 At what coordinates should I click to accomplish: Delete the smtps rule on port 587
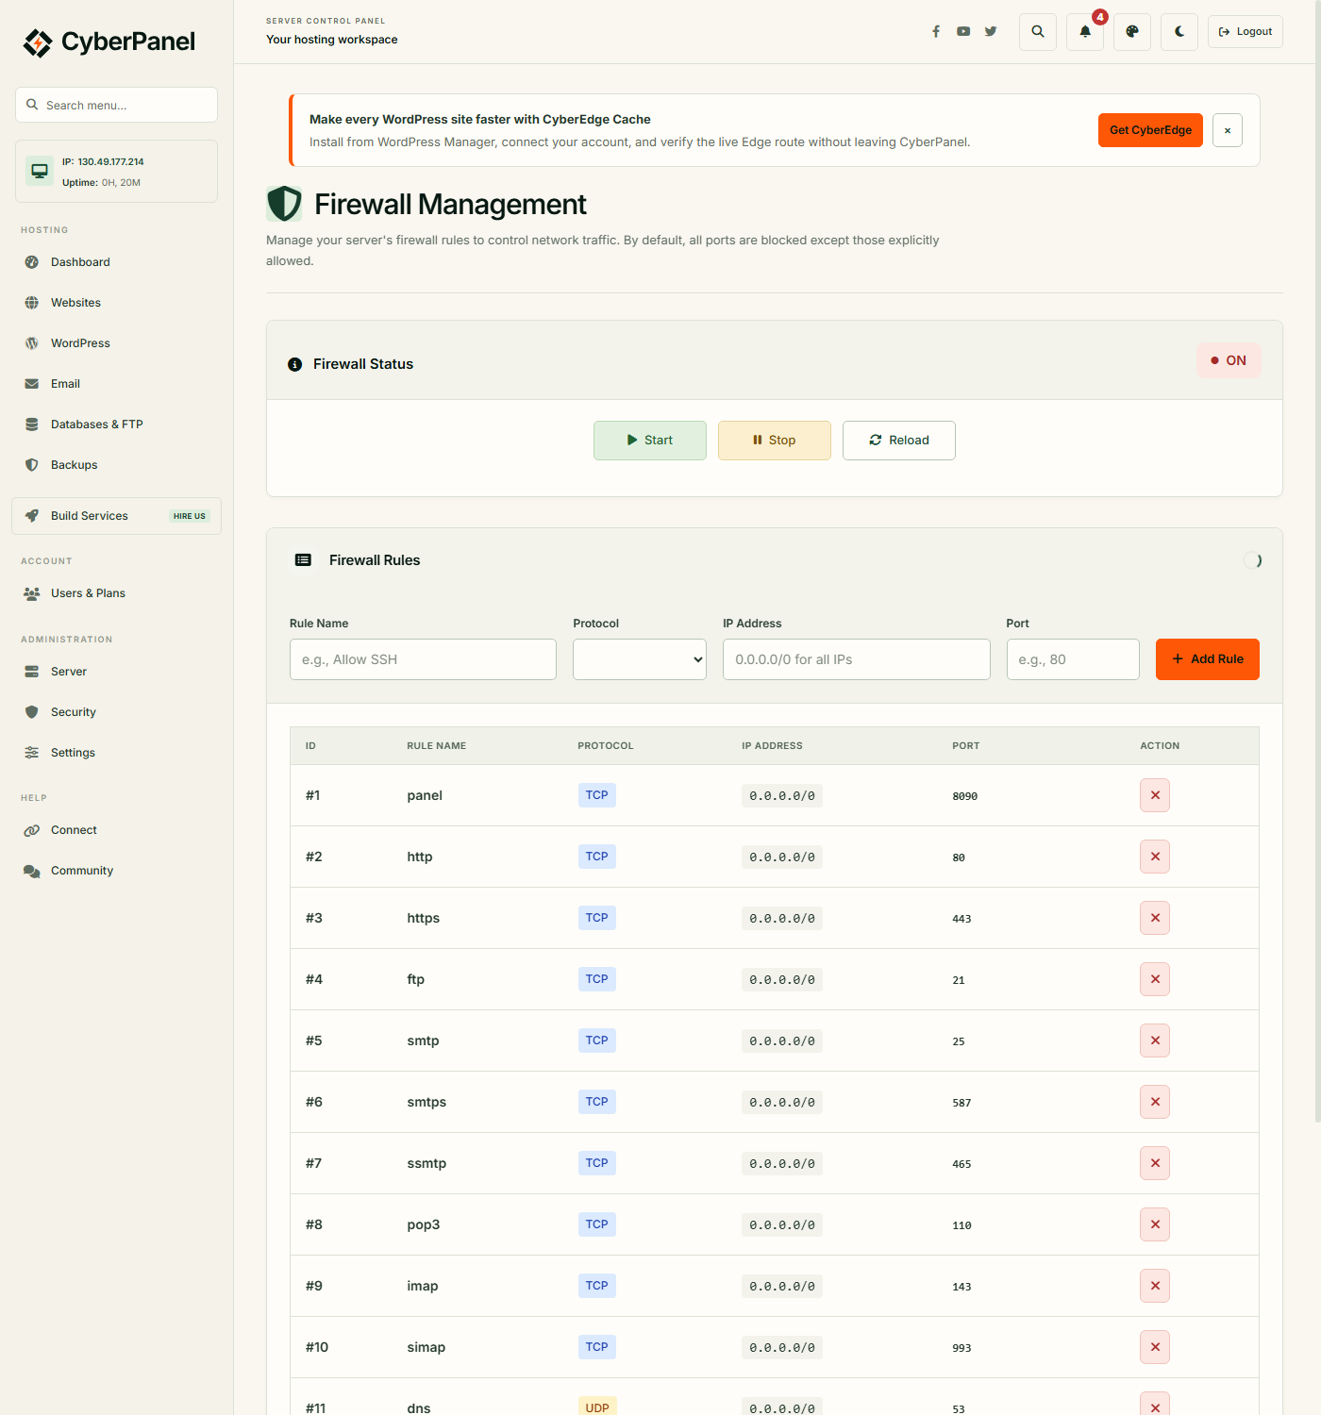point(1155,1102)
